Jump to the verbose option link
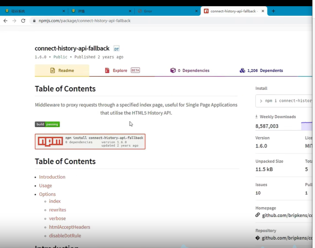 [58, 218]
